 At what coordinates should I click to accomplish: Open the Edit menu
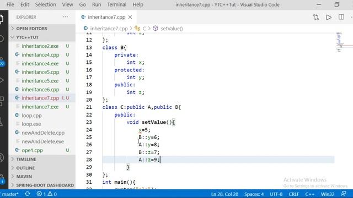(24, 4)
